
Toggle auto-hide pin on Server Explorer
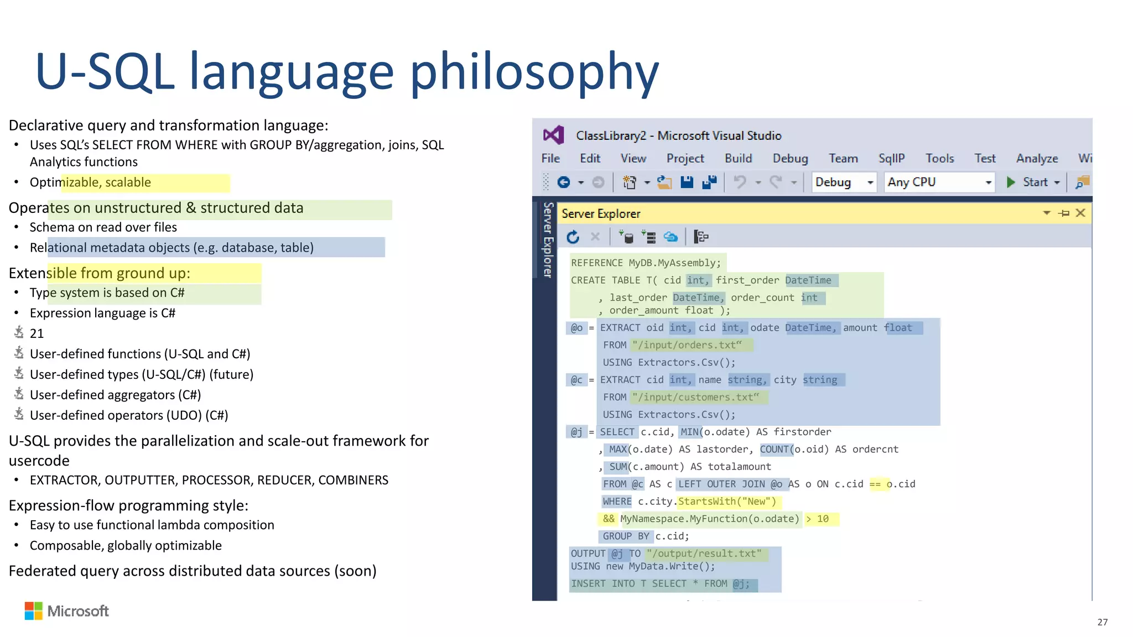[1064, 213]
